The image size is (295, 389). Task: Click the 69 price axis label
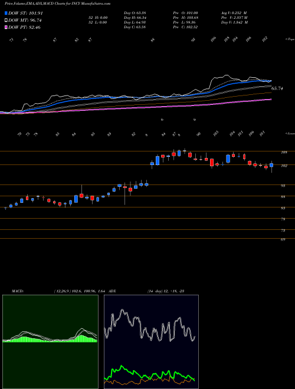click(x=283, y=239)
